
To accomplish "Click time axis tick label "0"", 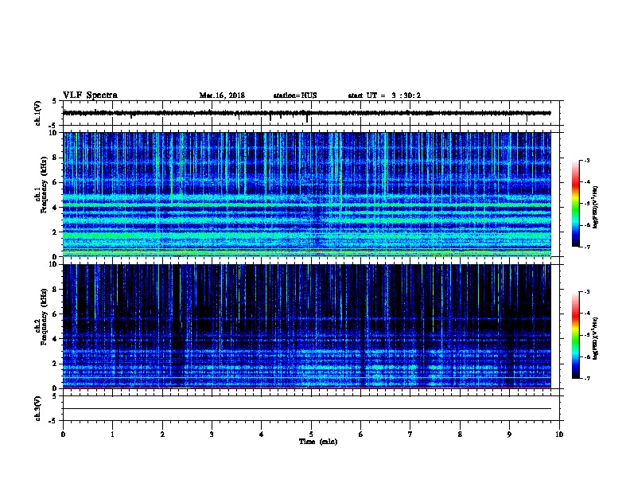I will pos(63,434).
